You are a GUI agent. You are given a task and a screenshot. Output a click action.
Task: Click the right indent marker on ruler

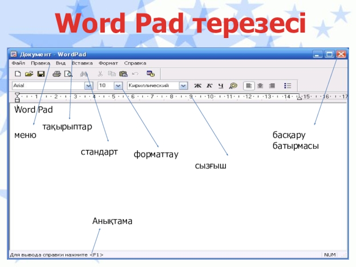click(299, 97)
